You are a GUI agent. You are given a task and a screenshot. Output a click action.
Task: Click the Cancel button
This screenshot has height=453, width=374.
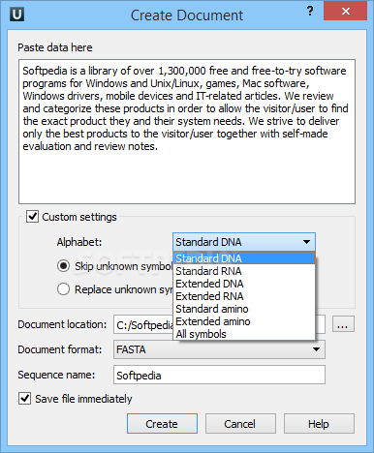coord(240,424)
